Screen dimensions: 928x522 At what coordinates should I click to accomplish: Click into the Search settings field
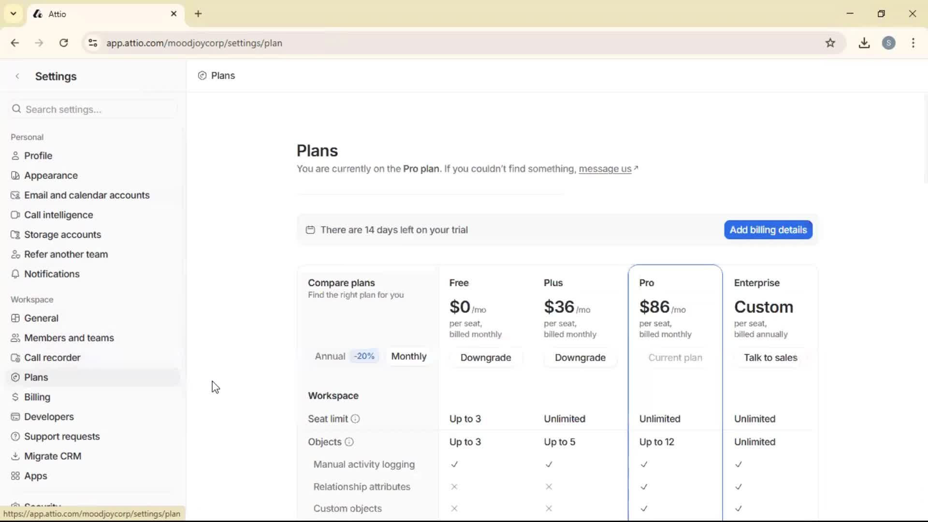pyautogui.click(x=92, y=109)
